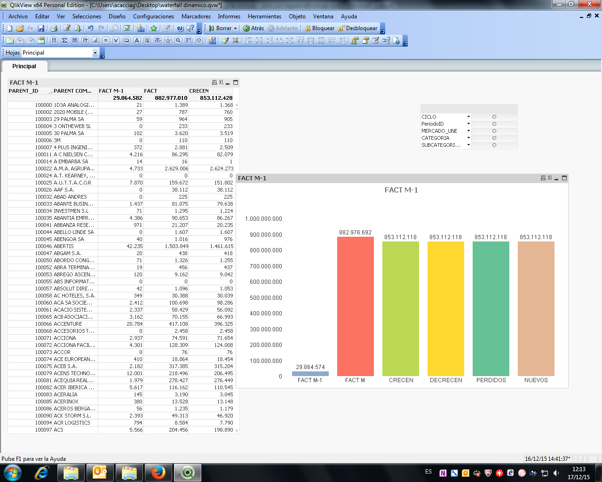The width and height of the screenshot is (602, 482).
Task: Reload data with the Reload icon
Action: [78, 28]
